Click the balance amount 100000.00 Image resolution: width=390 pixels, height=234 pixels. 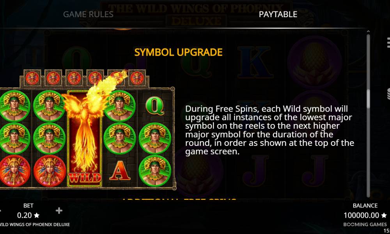click(x=362, y=215)
